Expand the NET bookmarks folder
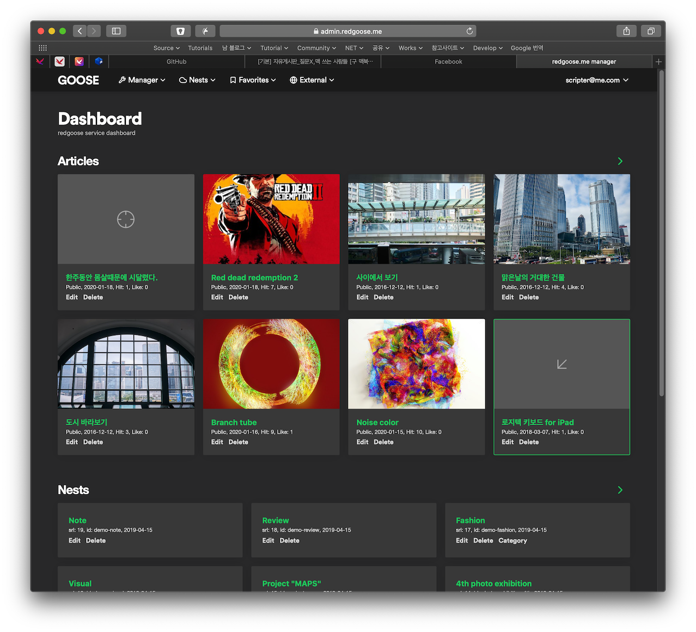696x632 pixels. [x=354, y=48]
